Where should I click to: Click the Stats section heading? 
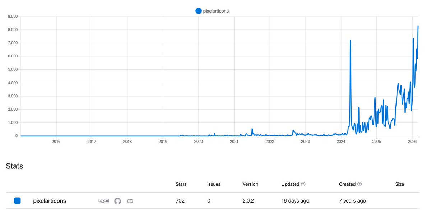click(15, 166)
